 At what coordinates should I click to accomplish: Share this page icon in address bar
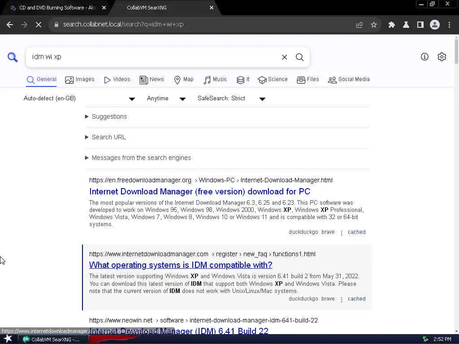click(359, 25)
